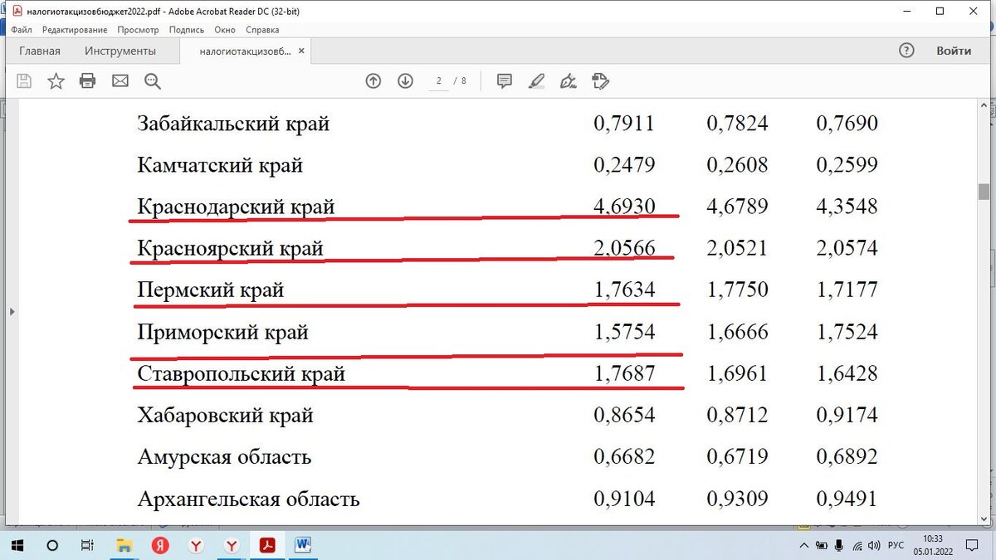Expand the left navigation pane arrow
Screen dimensions: 996x560
pyautogui.click(x=12, y=312)
